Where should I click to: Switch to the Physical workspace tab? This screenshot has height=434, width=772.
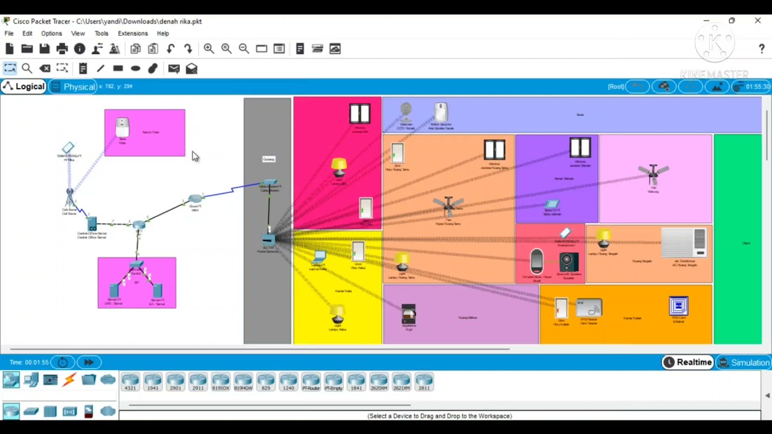click(x=73, y=87)
